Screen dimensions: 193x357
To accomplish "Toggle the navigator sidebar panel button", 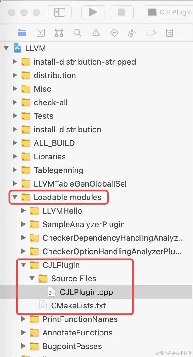I will [x=60, y=12].
